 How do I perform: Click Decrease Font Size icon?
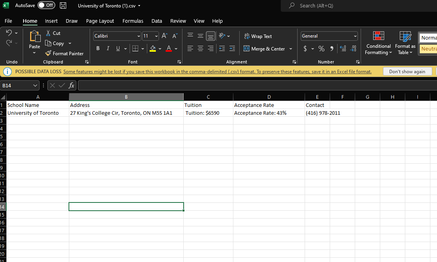[x=175, y=36]
